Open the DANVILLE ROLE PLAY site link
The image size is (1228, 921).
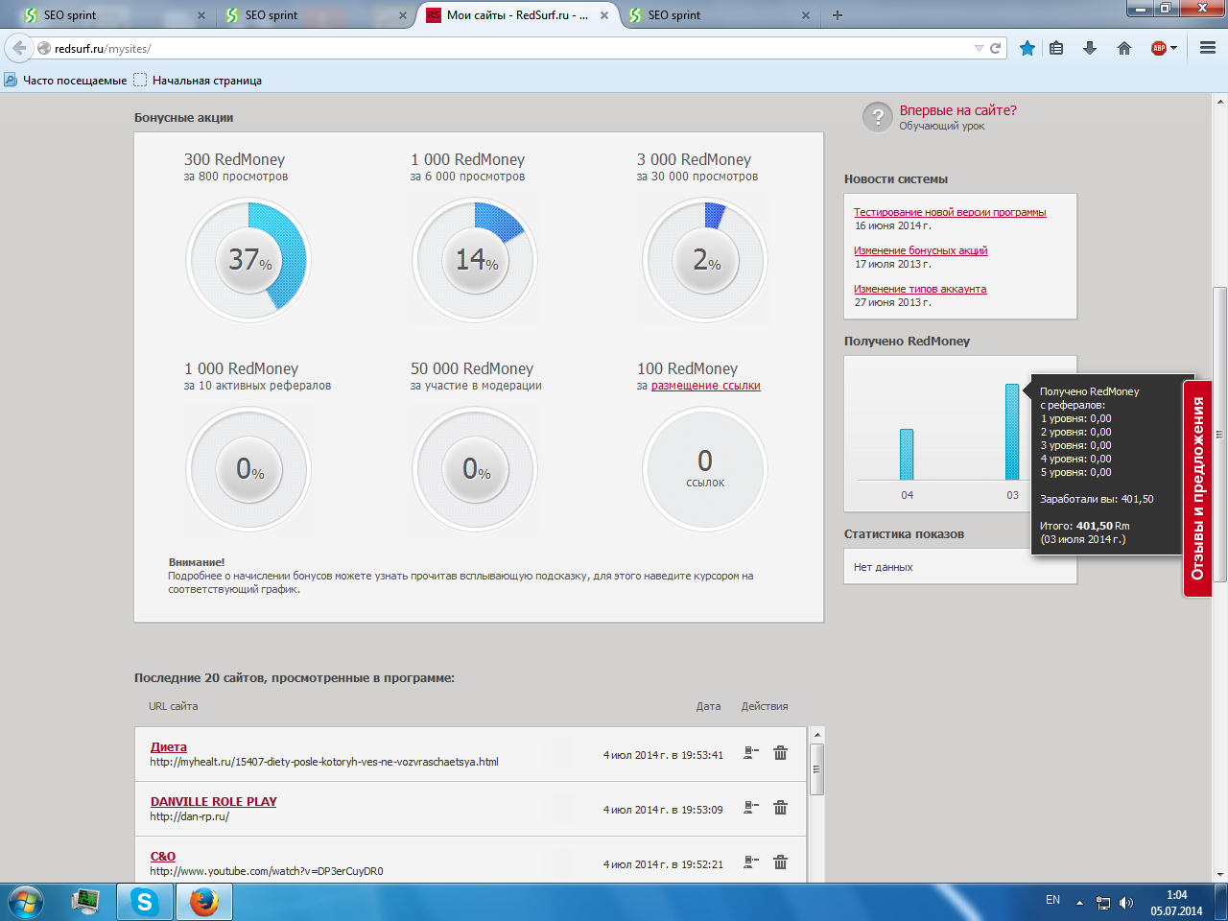213,801
